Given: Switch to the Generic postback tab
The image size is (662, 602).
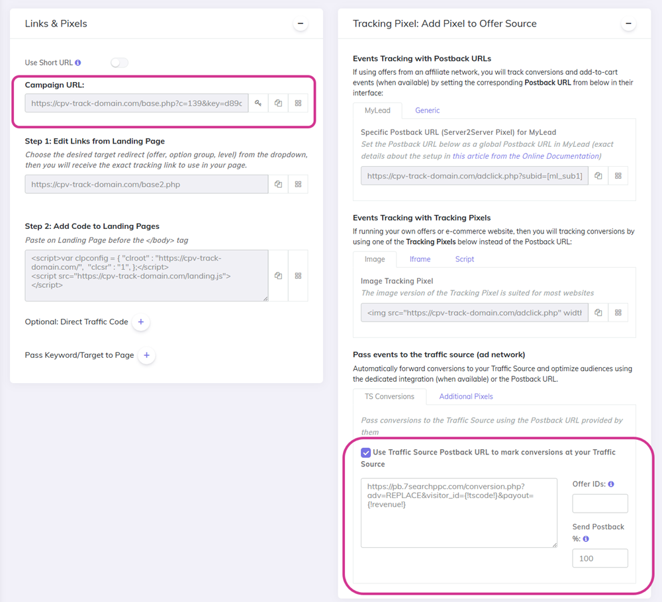Looking at the screenshot, I should pyautogui.click(x=427, y=110).
